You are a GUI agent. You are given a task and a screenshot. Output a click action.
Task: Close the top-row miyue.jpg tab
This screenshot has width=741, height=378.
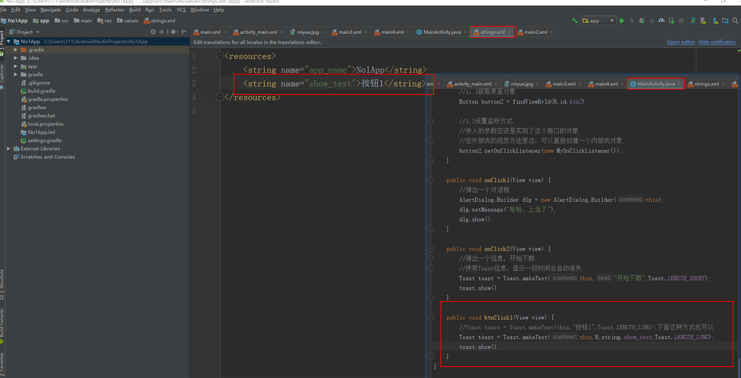coord(323,32)
